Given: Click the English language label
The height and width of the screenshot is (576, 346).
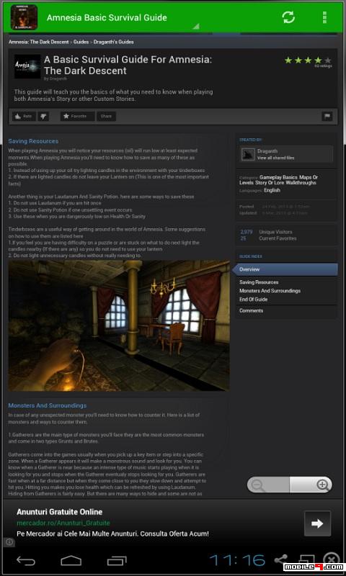Looking at the screenshot, I should click(272, 190).
